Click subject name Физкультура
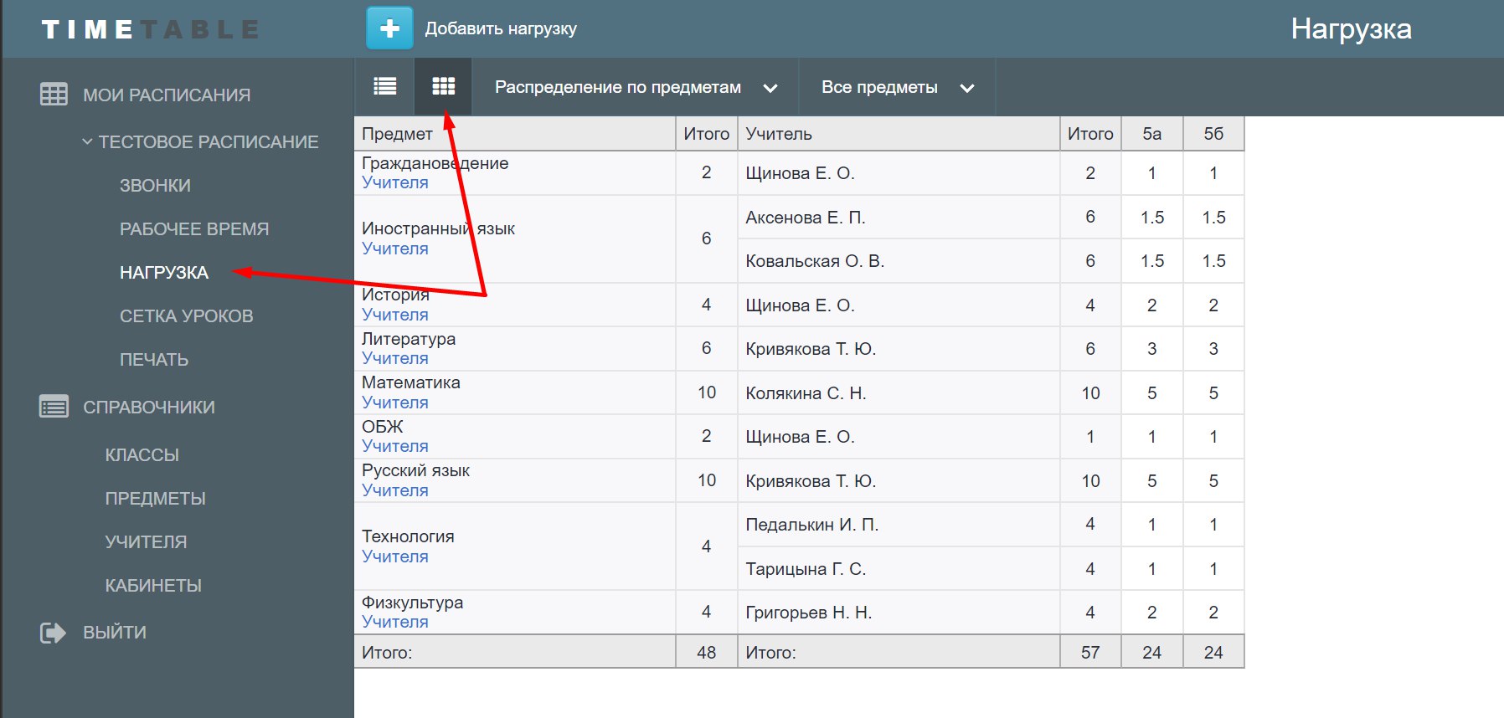 coord(412,603)
